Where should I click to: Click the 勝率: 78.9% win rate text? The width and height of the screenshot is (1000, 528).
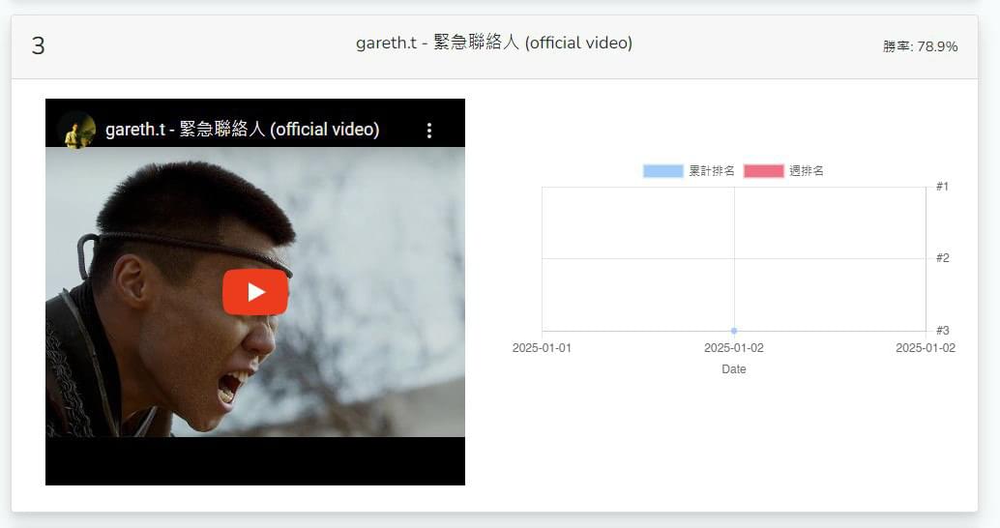click(x=921, y=46)
